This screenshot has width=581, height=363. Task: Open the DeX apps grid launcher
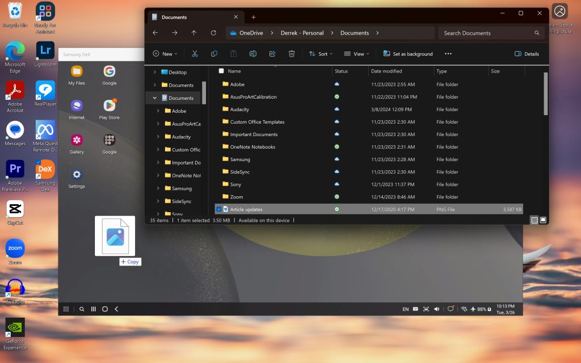(x=66, y=309)
